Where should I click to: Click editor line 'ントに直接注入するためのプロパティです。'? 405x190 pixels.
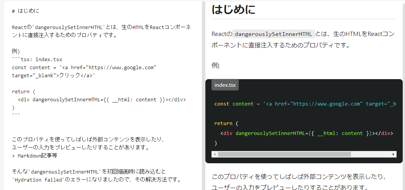[65, 35]
